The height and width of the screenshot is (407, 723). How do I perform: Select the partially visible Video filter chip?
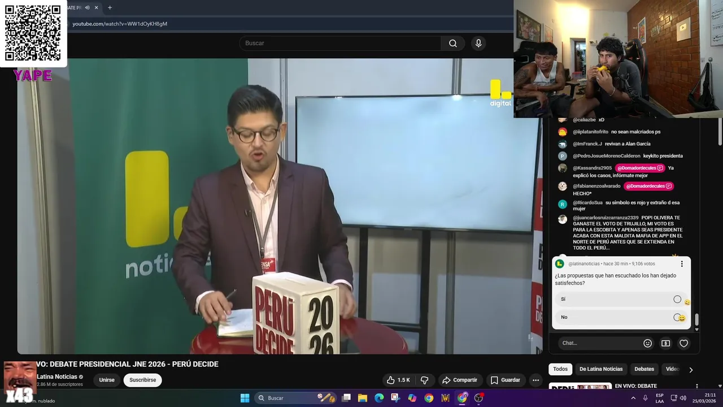(672, 369)
